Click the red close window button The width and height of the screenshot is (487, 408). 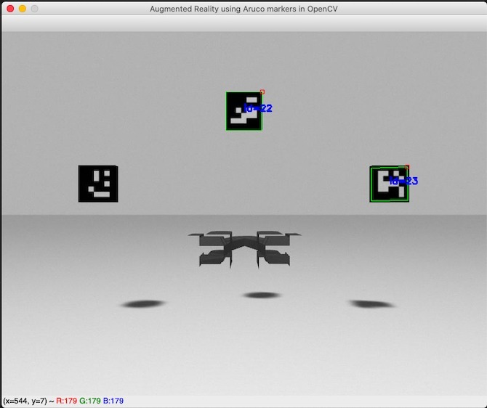tap(10, 9)
